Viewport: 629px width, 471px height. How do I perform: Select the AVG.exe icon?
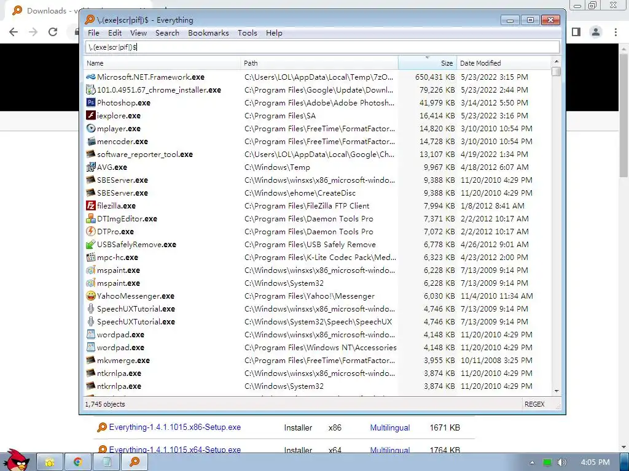coord(91,167)
